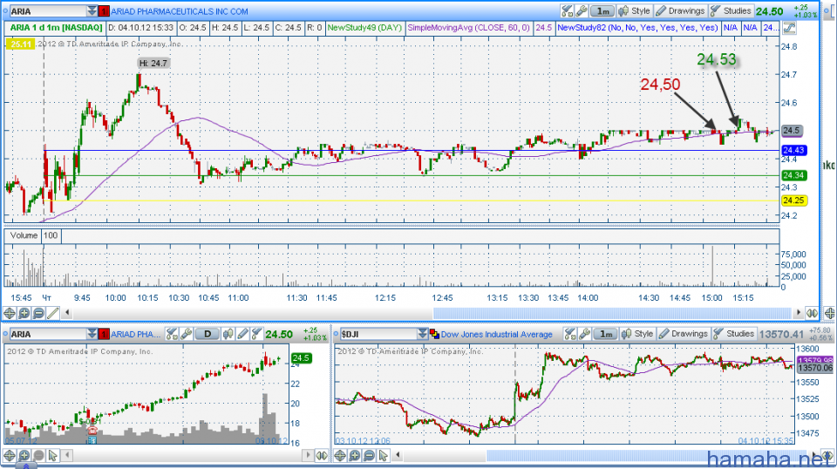The height and width of the screenshot is (469, 837).
Task: Click blue 24.43 price level label
Action: [x=793, y=151]
